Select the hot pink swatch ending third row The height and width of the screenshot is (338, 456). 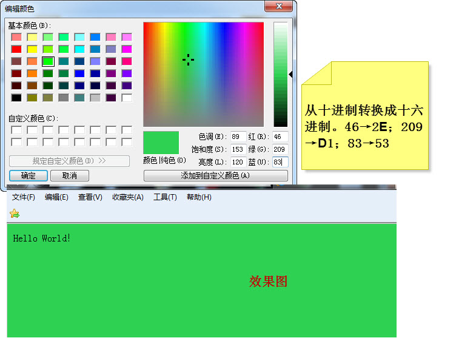[x=127, y=61]
